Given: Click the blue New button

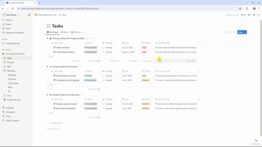Looking at the screenshot, I should point(240,32).
